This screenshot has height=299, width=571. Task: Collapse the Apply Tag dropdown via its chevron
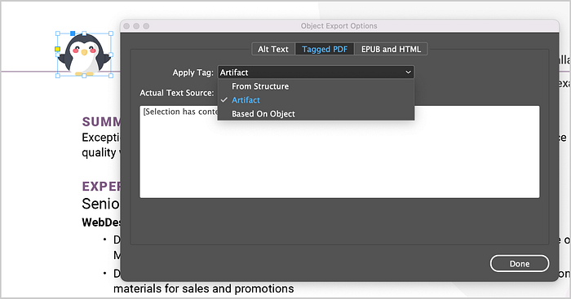[x=408, y=73]
